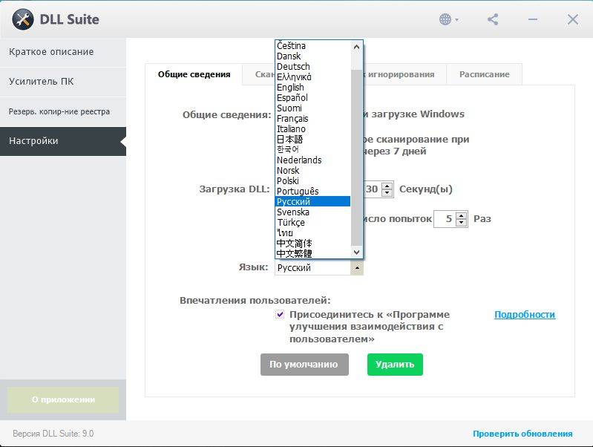The height and width of the screenshot is (447, 593).
Task: Choose Italiano in language list
Action: tap(312, 129)
